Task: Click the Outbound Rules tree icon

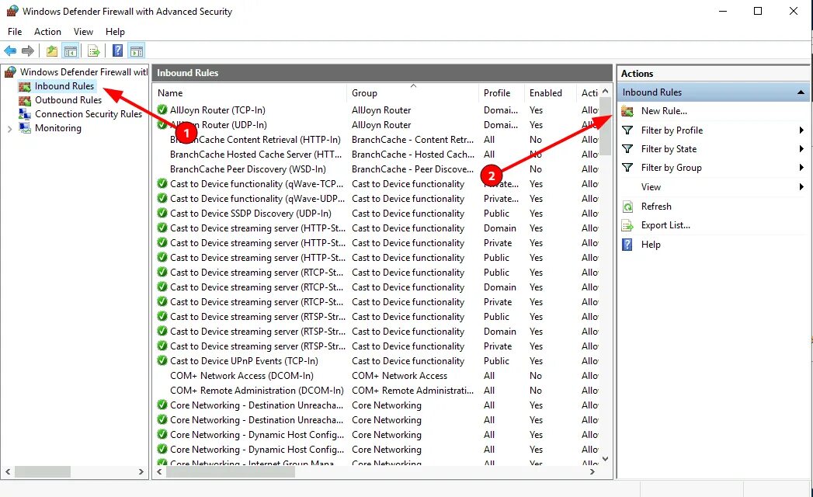Action: (24, 100)
